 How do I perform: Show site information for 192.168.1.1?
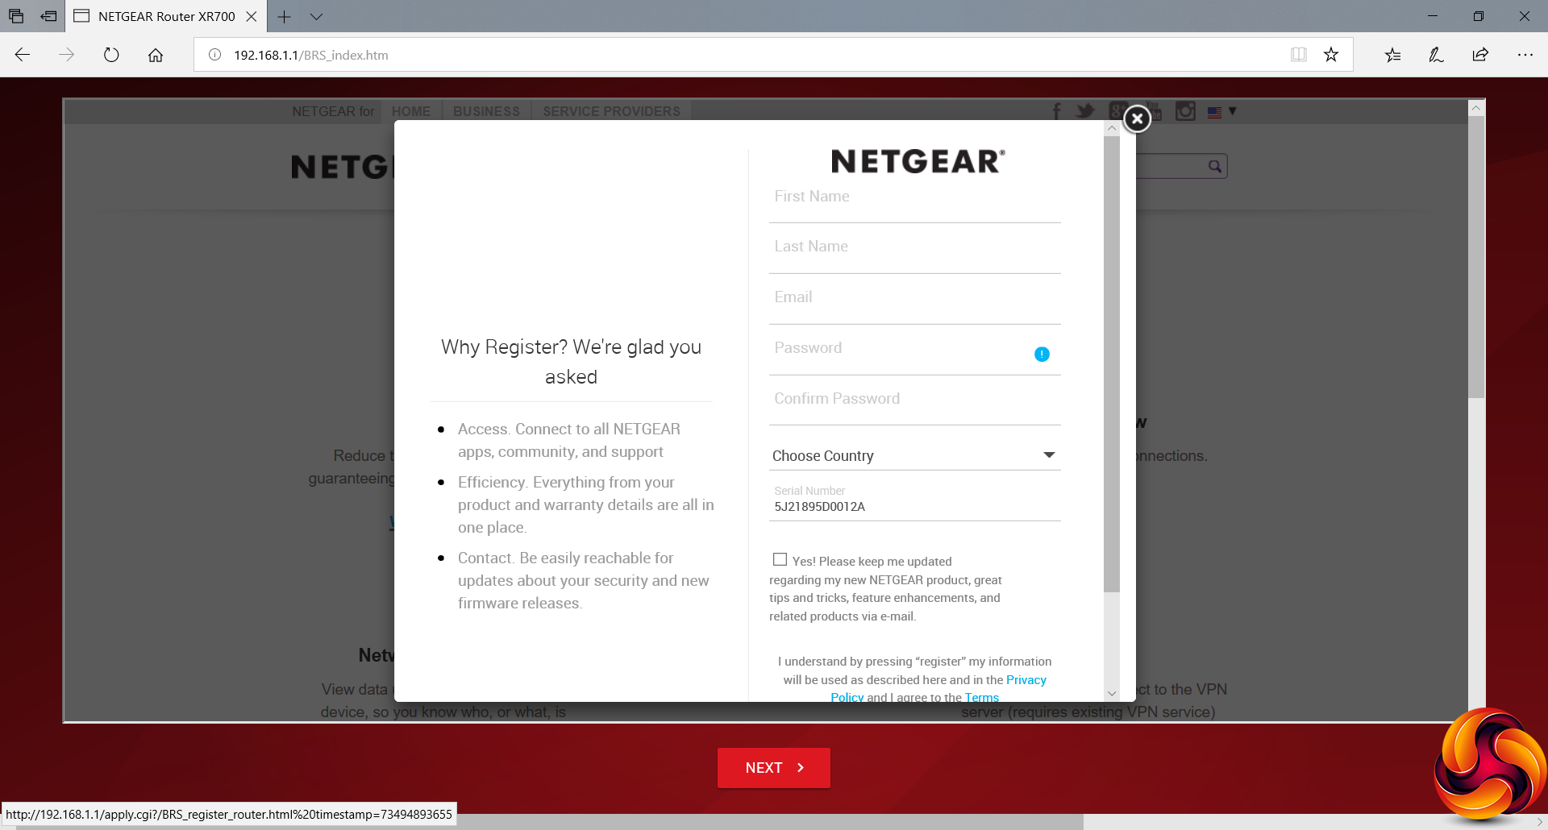click(214, 55)
